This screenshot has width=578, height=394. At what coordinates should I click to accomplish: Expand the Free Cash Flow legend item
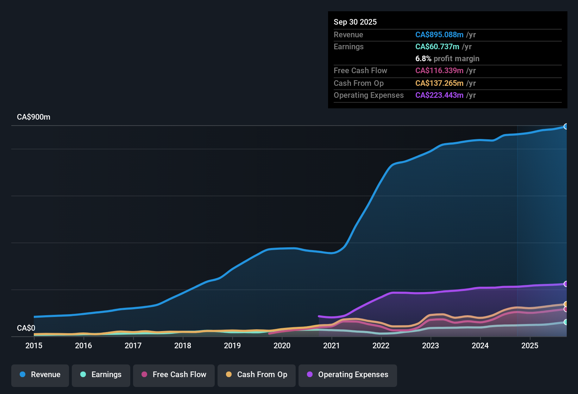[x=174, y=375]
